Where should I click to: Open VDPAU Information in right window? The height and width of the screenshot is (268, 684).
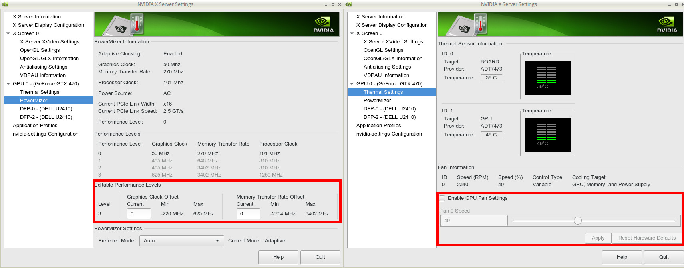pos(386,75)
